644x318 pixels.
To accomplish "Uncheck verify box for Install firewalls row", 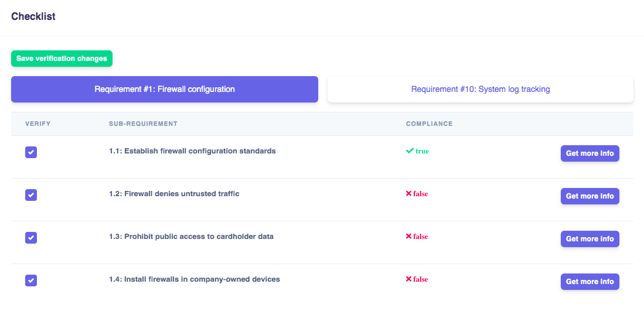I will tap(31, 281).
